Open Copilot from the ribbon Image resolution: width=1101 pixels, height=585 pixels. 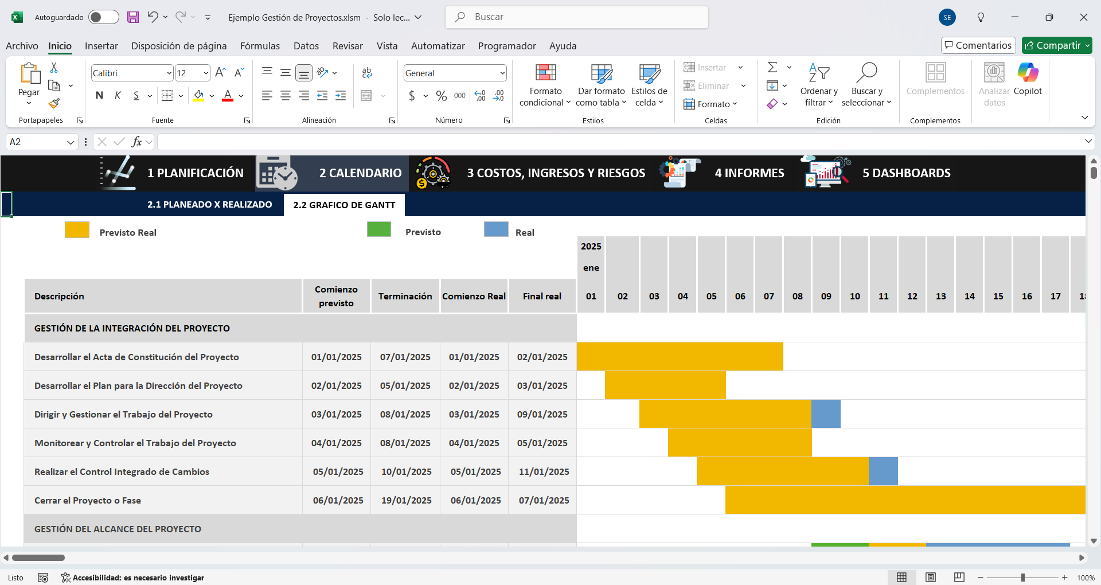(x=1028, y=80)
